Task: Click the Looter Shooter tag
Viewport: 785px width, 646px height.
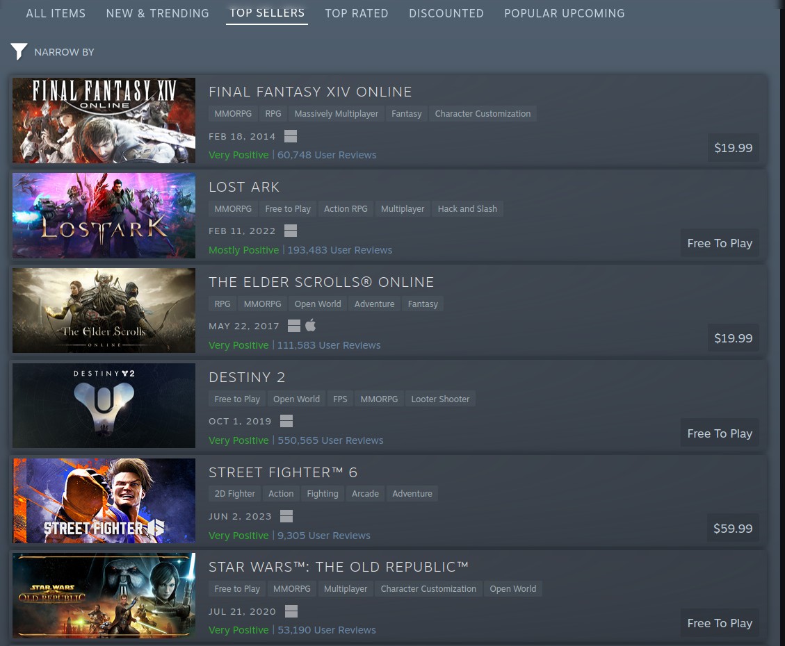Action: 440,399
